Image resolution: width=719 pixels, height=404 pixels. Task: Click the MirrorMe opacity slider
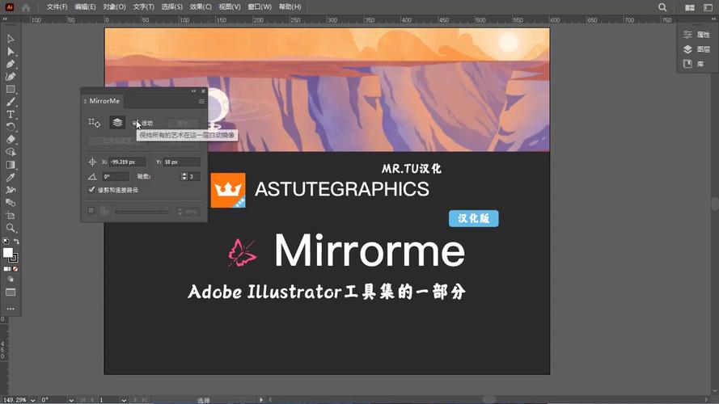(x=142, y=212)
